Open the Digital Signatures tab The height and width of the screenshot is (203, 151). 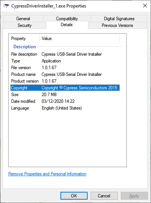click(119, 19)
